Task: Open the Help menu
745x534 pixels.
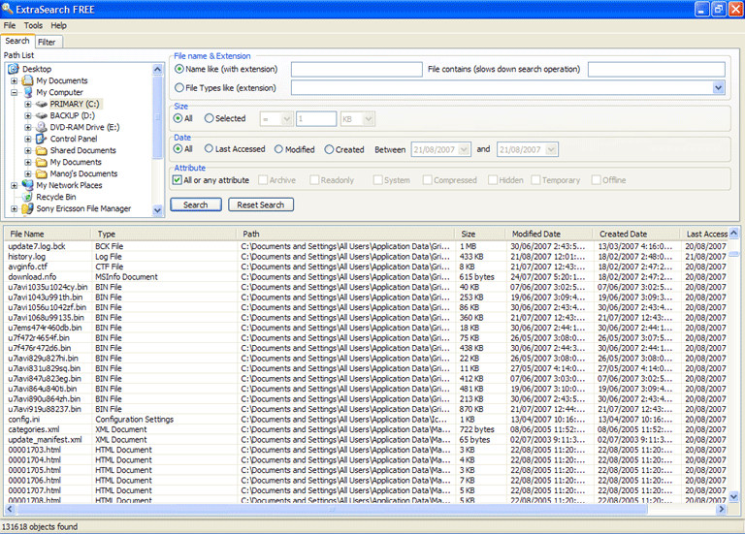Action: point(58,25)
